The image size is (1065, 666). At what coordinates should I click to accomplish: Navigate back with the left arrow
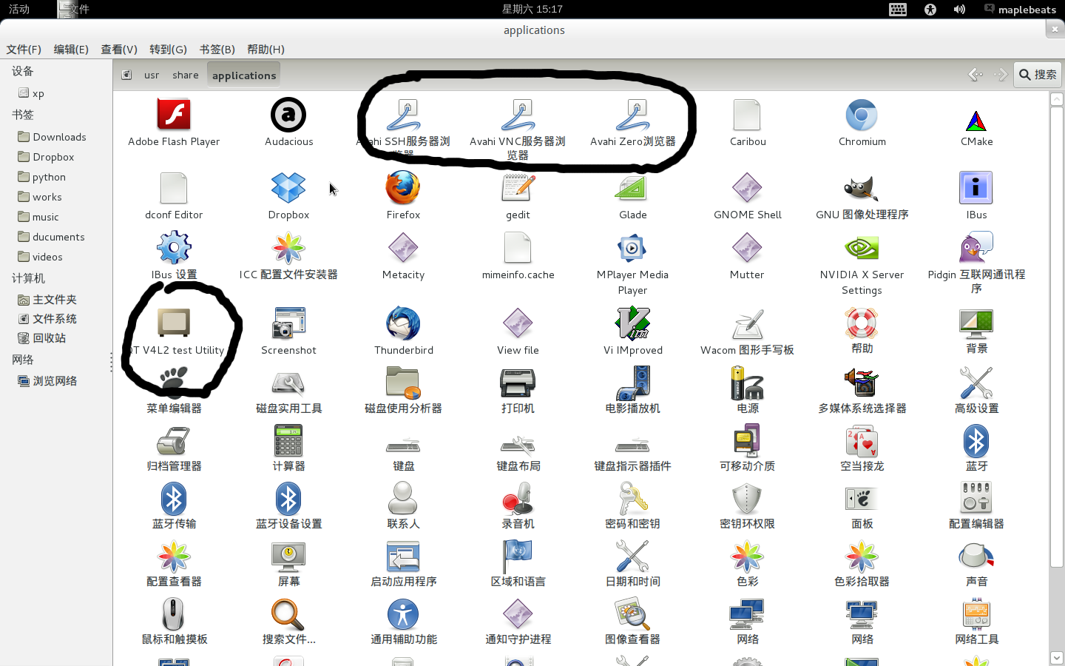(x=976, y=75)
